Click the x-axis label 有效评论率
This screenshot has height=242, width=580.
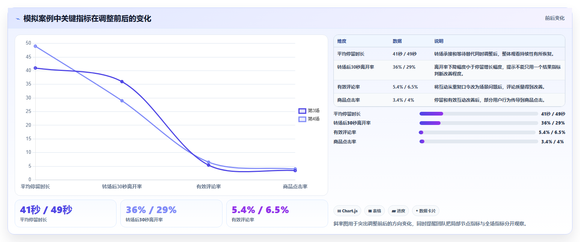point(209,186)
